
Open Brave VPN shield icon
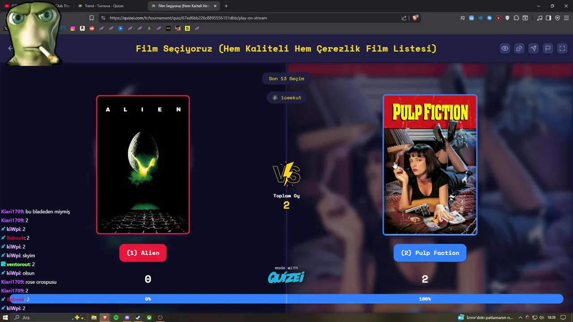pos(557,18)
